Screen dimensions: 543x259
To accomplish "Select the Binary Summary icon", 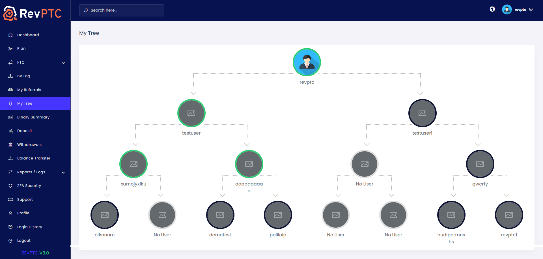I will click(10, 117).
